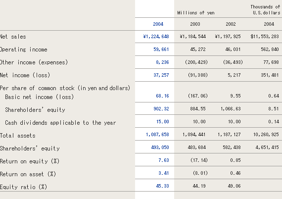Select the Millions of yen heading
Viewport: 282px width, 199px height.
tap(196, 13)
